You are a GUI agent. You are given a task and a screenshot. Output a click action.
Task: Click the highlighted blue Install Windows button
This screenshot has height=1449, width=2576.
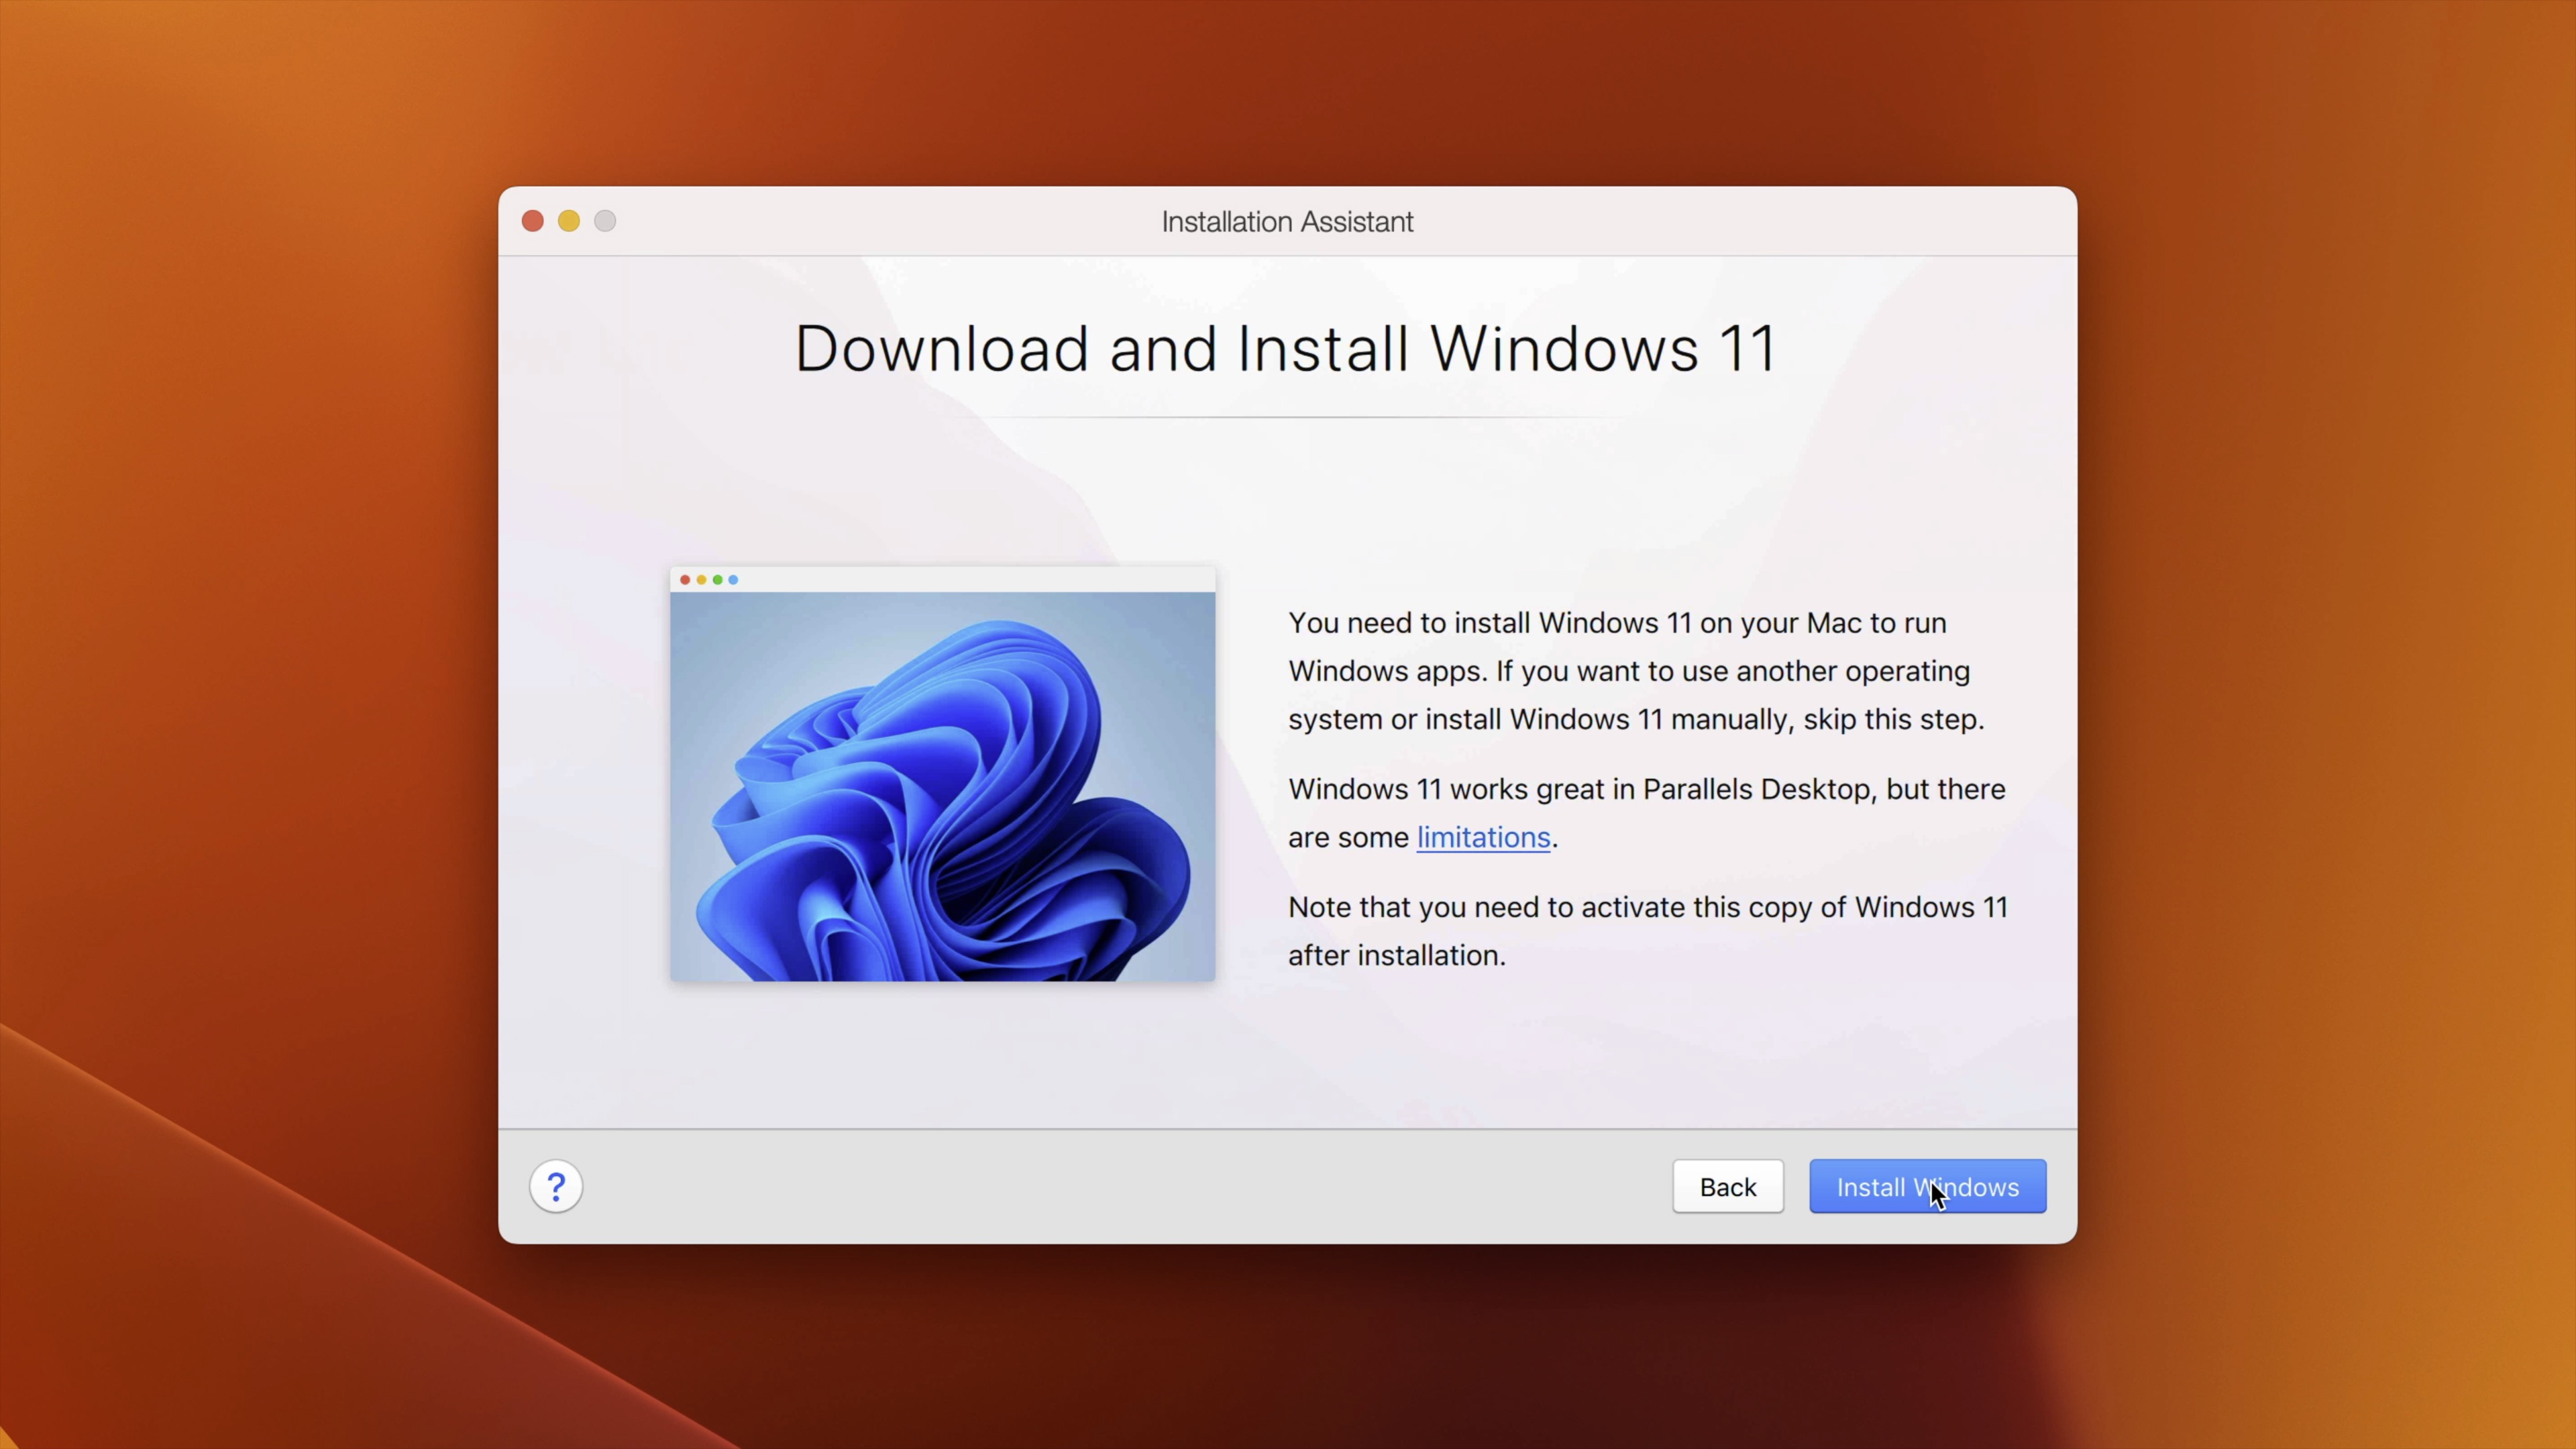pyautogui.click(x=1926, y=1187)
